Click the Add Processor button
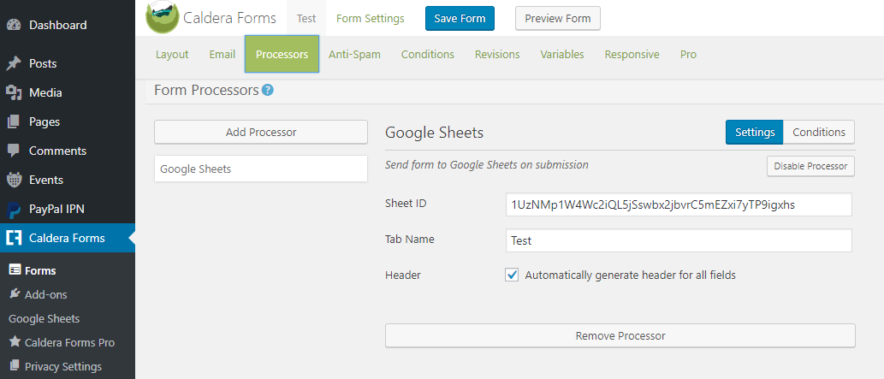The width and height of the screenshot is (884, 379). coord(261,132)
